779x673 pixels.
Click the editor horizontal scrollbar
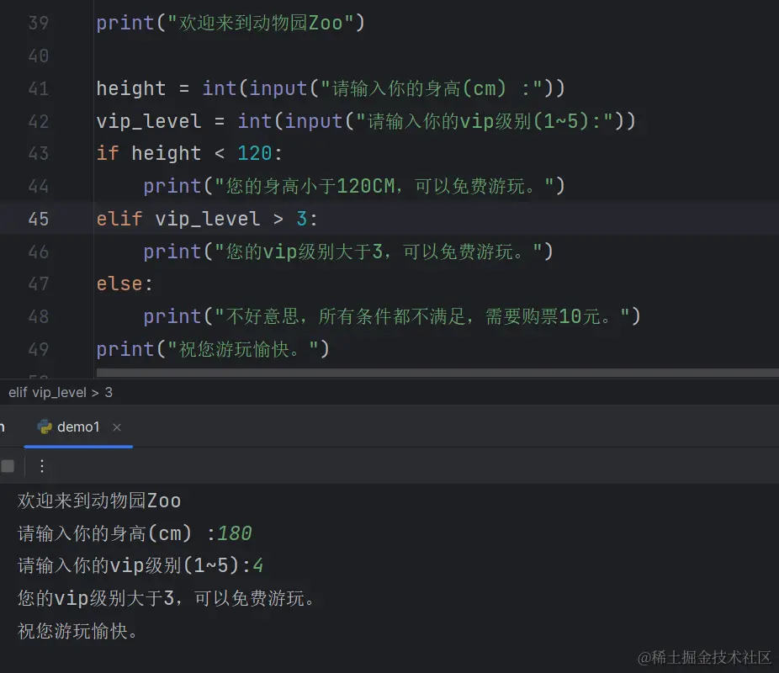[x=437, y=373]
